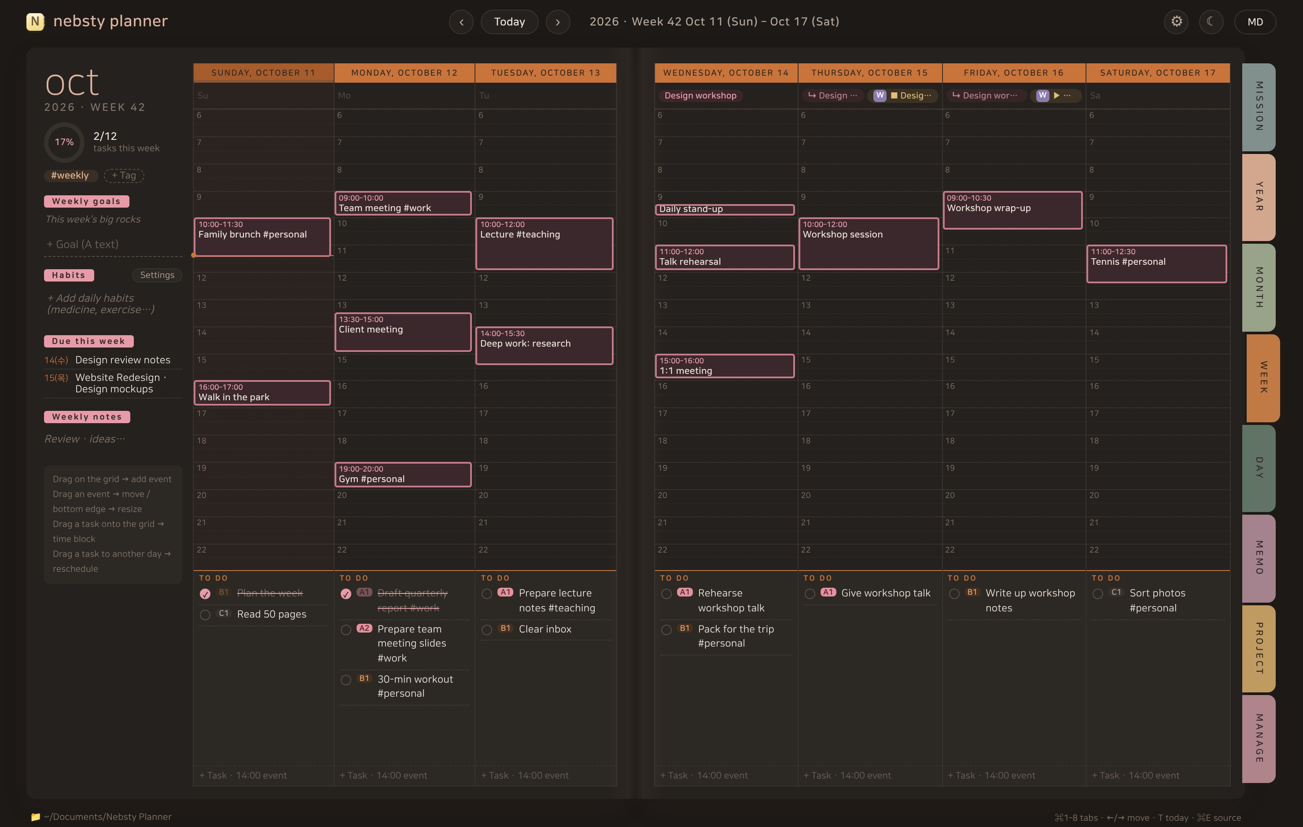Check 'Sort photos #personal' task
The width and height of the screenshot is (1303, 827).
(x=1097, y=594)
